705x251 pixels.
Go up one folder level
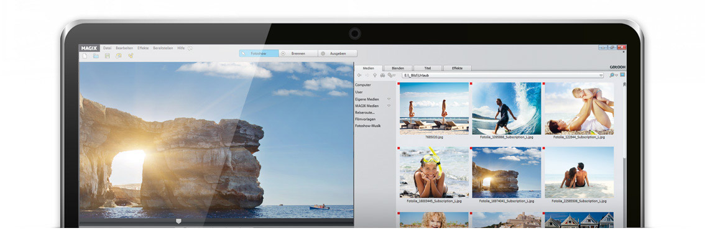pyautogui.click(x=374, y=75)
